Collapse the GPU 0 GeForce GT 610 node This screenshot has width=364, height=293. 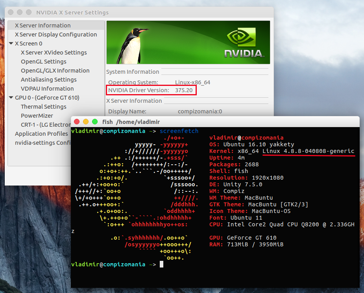tap(11, 97)
